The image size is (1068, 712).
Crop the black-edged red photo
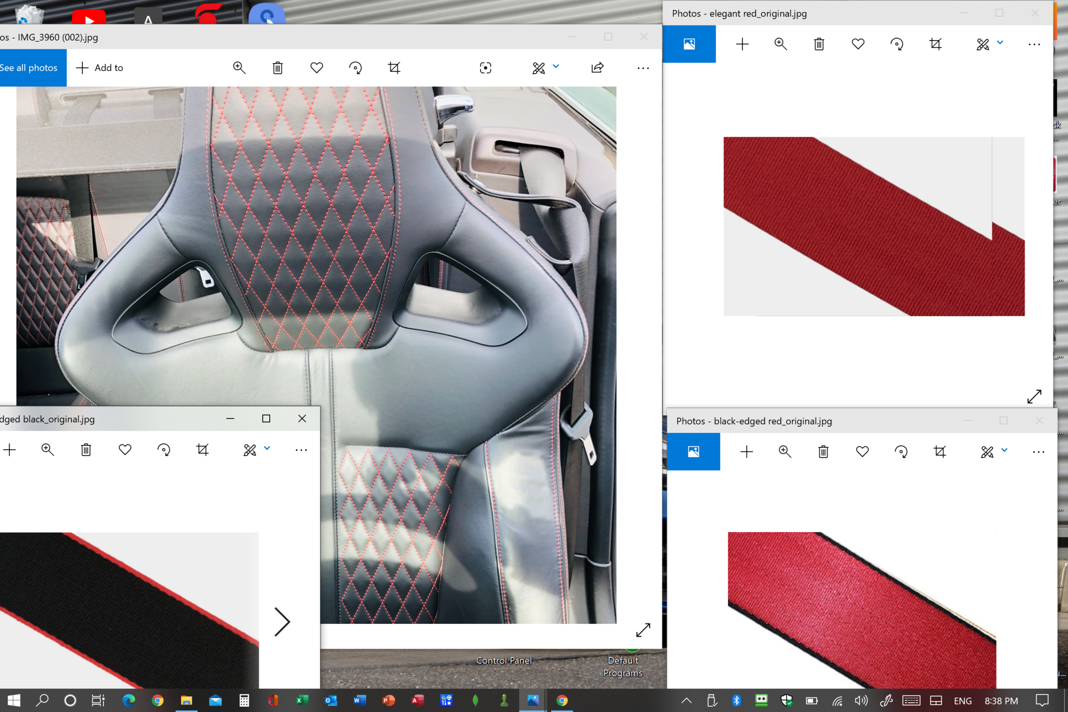tap(940, 452)
